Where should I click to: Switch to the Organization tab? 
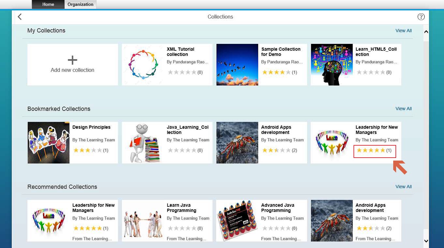point(80,5)
